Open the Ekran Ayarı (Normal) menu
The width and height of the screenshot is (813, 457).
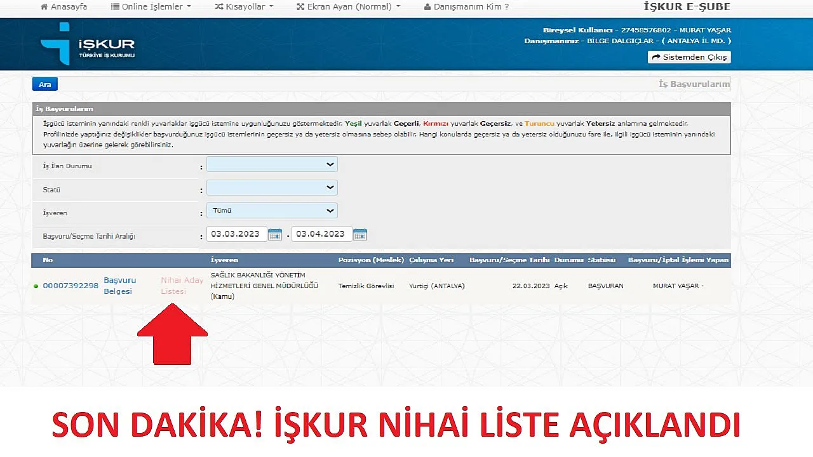(x=348, y=7)
